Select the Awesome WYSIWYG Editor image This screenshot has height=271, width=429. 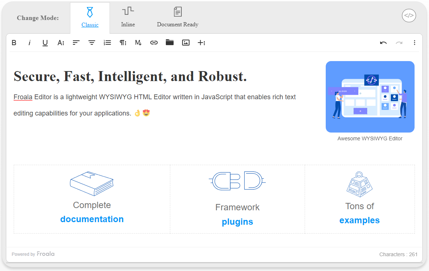370,97
